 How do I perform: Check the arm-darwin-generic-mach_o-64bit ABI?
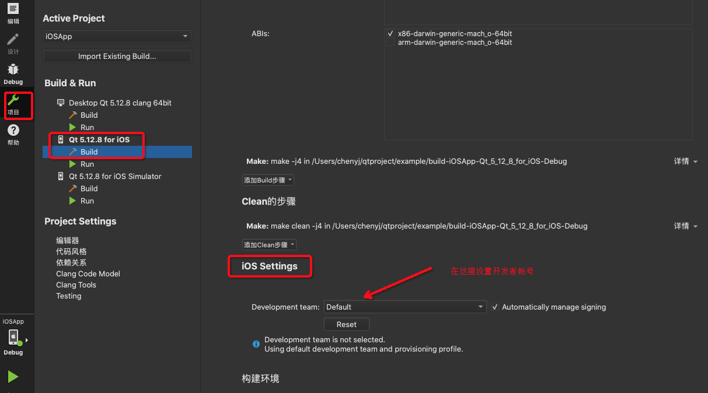390,42
